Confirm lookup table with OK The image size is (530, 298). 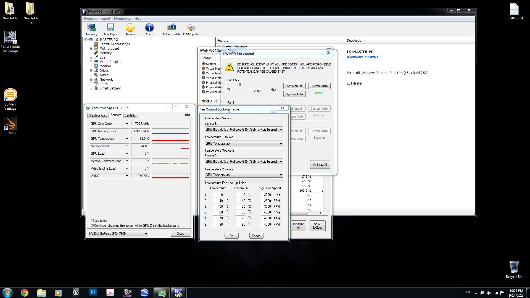[x=231, y=236]
